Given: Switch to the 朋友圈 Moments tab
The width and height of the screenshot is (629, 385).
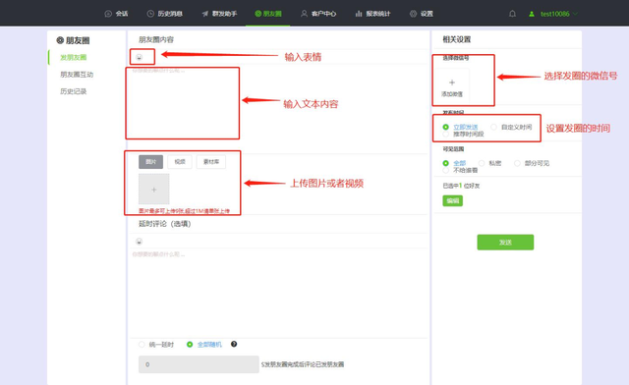Looking at the screenshot, I should point(268,14).
